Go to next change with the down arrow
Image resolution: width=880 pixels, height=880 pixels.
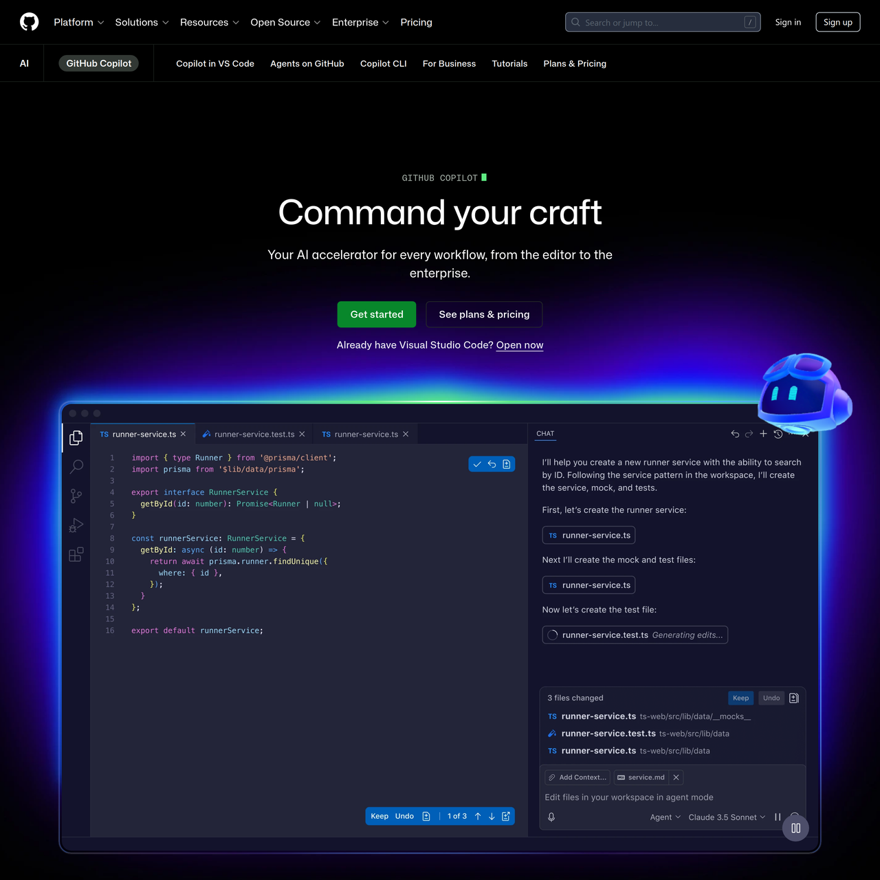click(x=492, y=816)
